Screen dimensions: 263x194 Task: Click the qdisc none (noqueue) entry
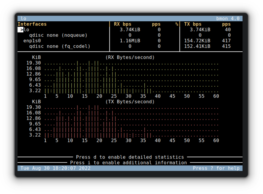tap(58, 35)
